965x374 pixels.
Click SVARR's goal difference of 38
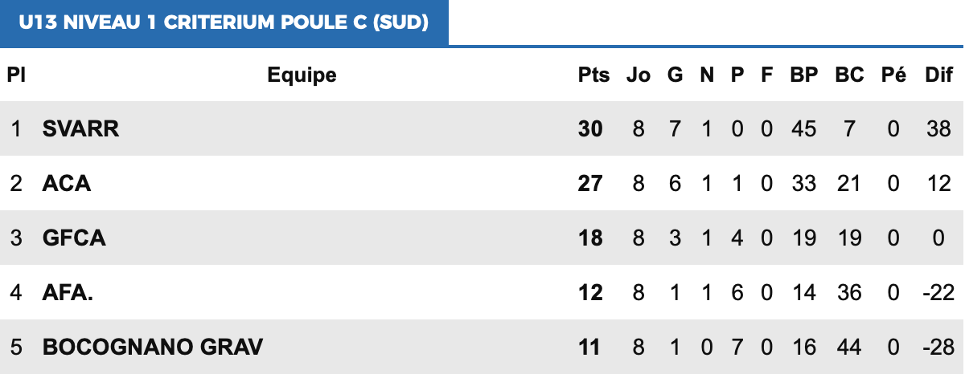(x=938, y=128)
